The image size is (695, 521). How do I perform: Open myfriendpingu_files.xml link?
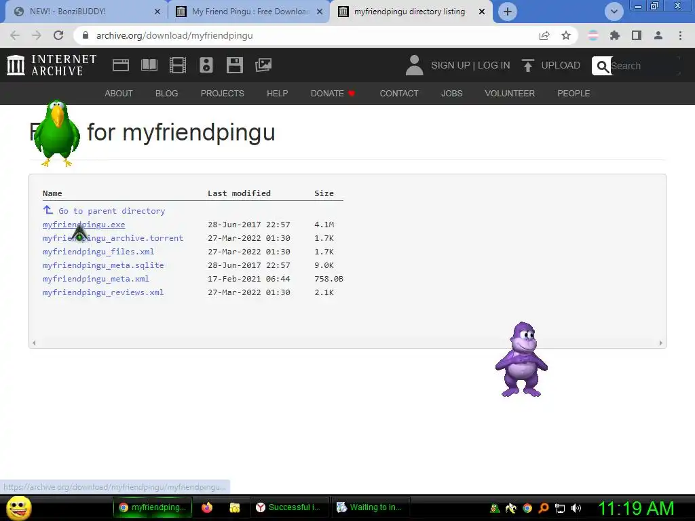98,252
